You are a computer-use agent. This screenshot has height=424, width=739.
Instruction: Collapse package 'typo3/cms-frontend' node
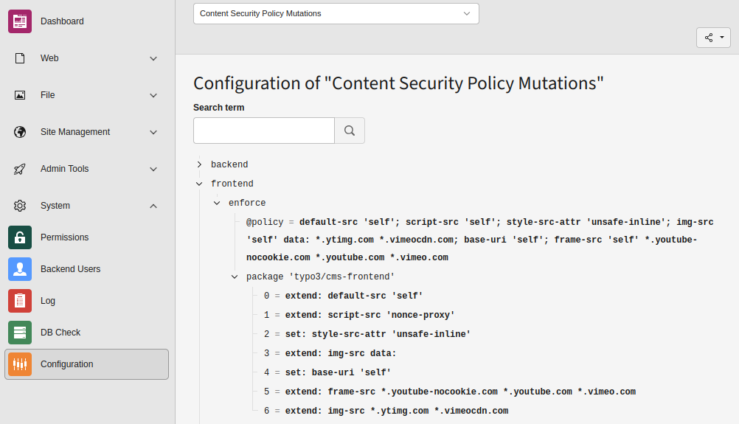pyautogui.click(x=235, y=277)
